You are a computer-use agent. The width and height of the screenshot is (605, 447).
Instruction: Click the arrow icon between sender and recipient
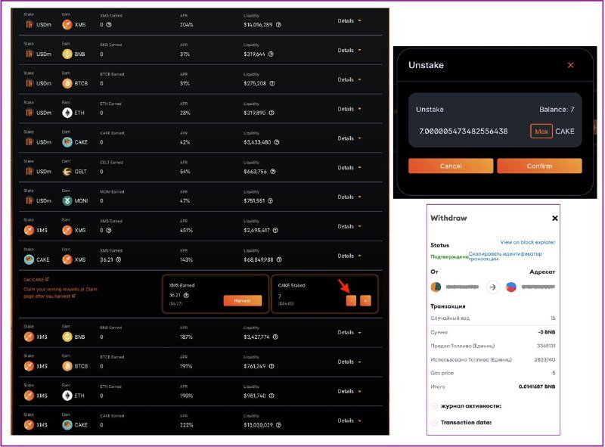(492, 287)
